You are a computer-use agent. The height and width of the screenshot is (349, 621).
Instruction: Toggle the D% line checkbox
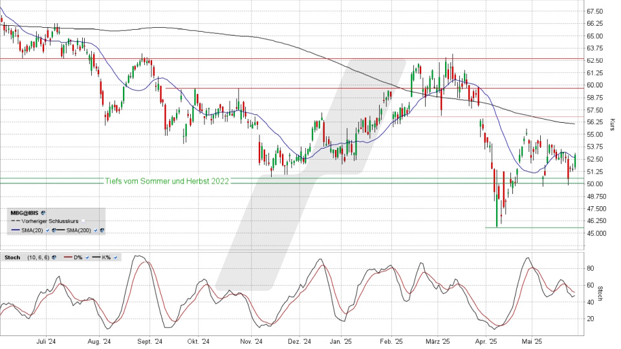coord(87,258)
